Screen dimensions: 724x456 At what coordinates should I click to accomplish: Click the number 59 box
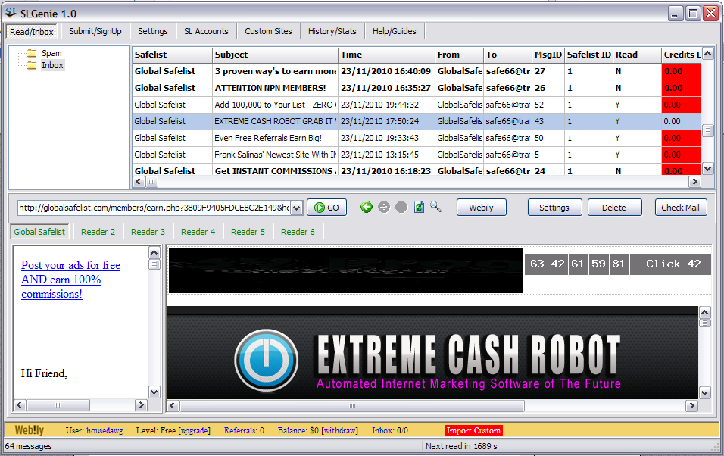point(598,264)
